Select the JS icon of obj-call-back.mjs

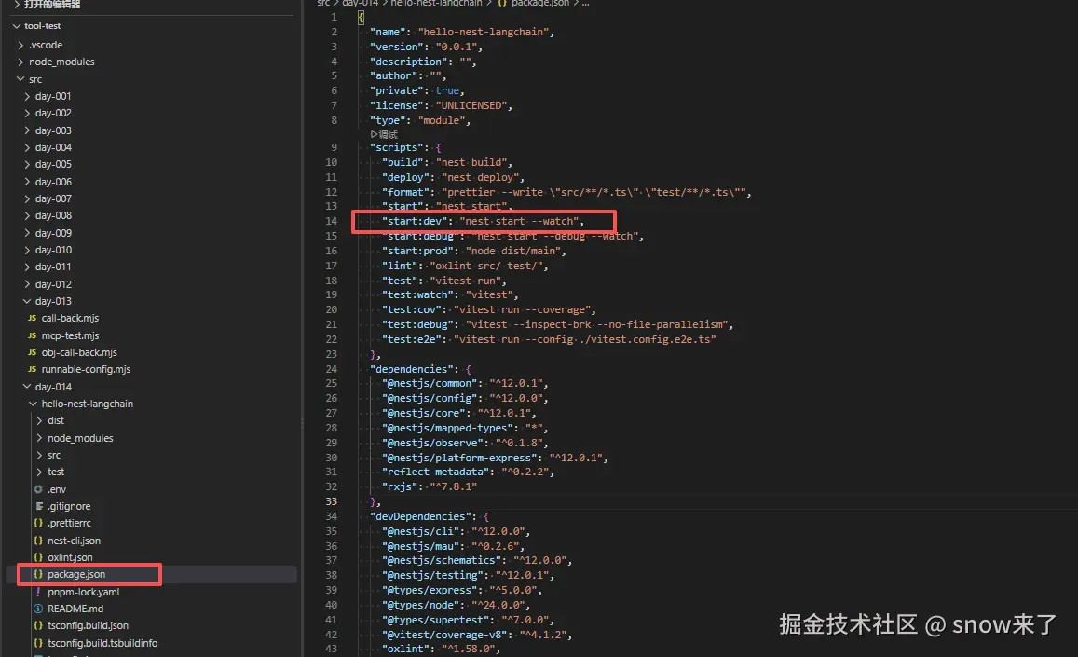(x=33, y=352)
